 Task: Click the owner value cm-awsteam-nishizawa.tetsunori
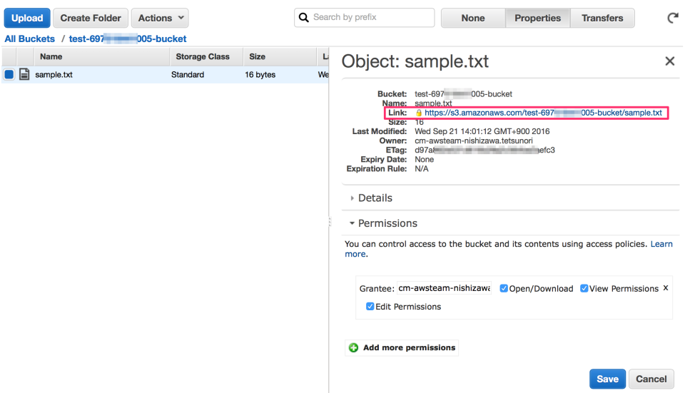474,141
